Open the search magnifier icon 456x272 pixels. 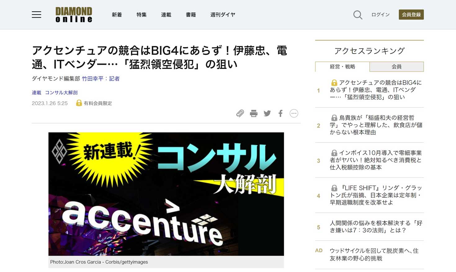pyautogui.click(x=358, y=15)
